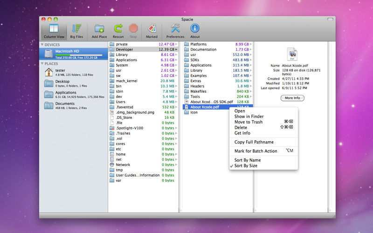Choose Move to Trash
This screenshot has width=373, height=233.
click(x=263, y=122)
